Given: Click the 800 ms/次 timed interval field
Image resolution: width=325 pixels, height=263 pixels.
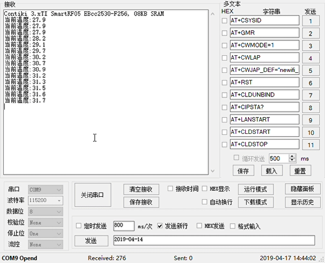Looking at the screenshot, I should 124,226.
